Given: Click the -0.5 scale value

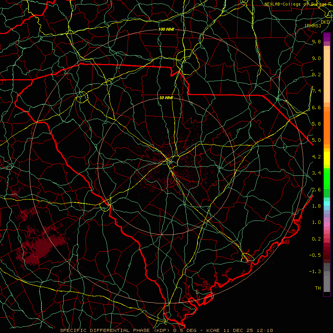Looking at the screenshot, I should (315, 255).
